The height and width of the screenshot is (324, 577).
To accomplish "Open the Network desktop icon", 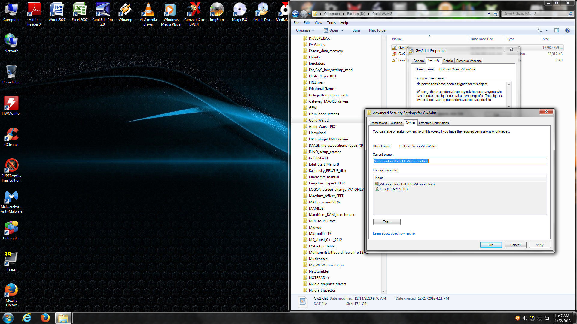I will click(x=11, y=43).
